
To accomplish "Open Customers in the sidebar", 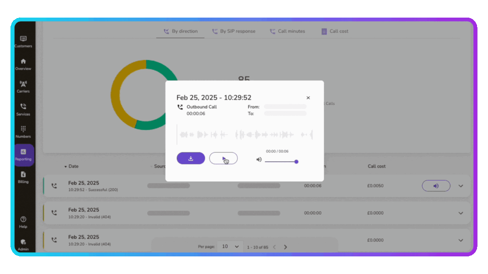I will 23,41.
